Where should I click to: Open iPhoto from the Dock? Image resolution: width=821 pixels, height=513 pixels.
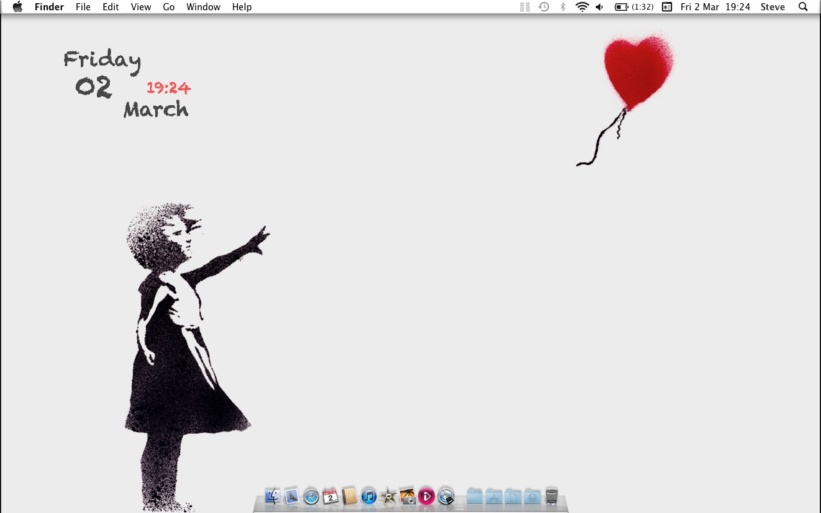(x=407, y=496)
